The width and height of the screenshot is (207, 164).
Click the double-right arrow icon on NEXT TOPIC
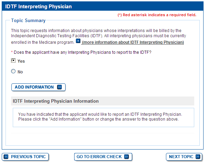click(198, 157)
